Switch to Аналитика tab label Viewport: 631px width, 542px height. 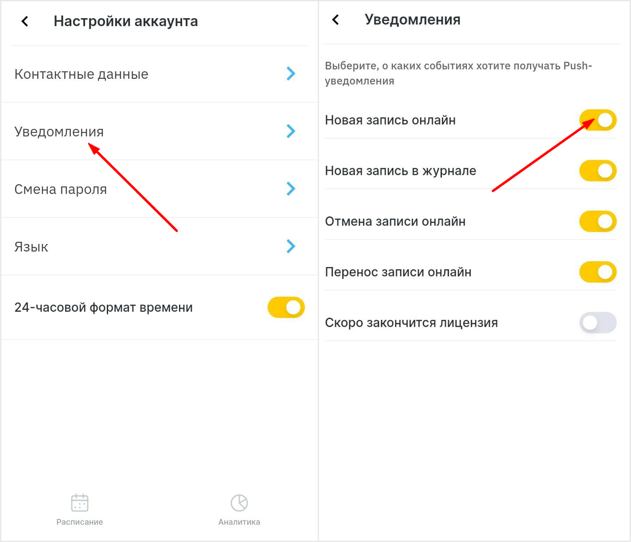239,522
